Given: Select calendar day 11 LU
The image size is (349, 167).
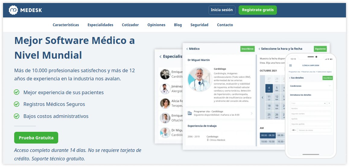Looking at the screenshot, I should pos(269,98).
